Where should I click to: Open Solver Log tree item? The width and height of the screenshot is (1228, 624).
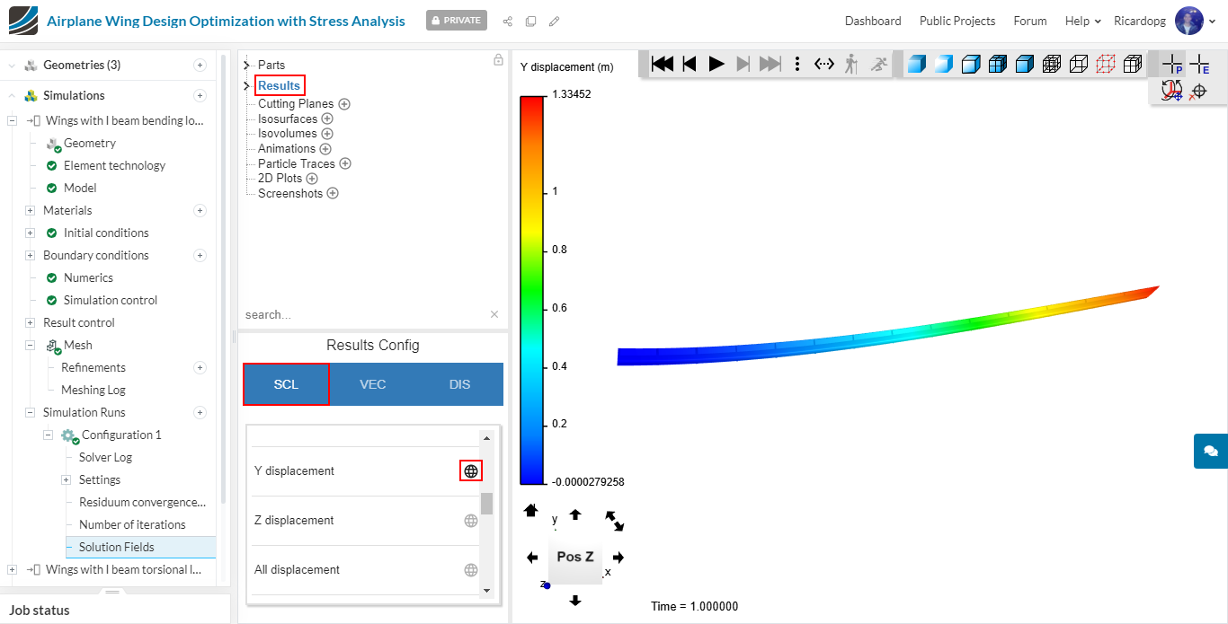coord(105,457)
